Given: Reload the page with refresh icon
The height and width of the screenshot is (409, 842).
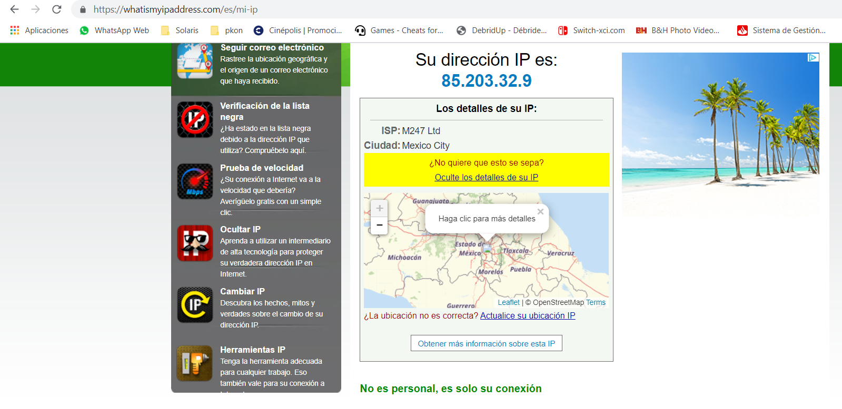Looking at the screenshot, I should point(57,9).
